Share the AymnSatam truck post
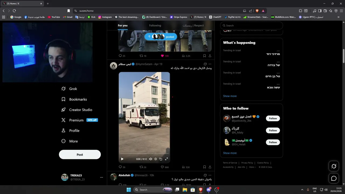 [x=210, y=167]
